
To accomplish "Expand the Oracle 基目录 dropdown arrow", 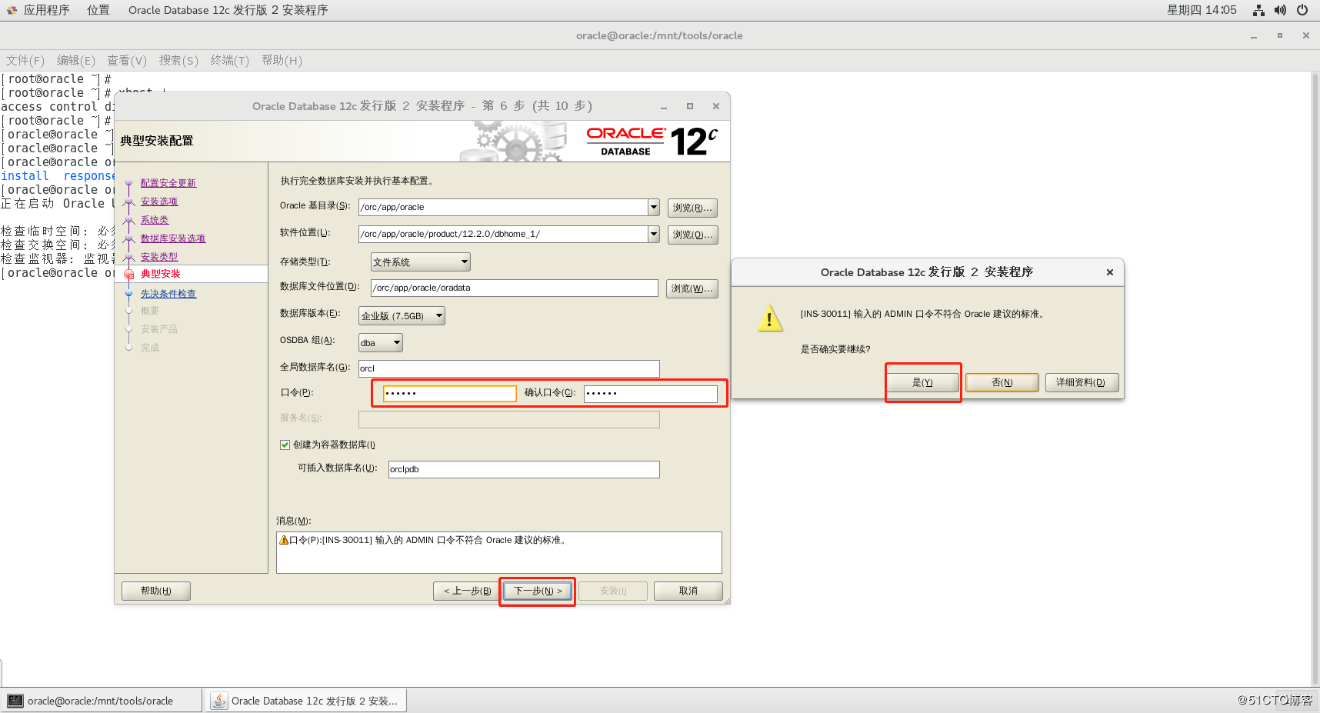I will point(654,207).
